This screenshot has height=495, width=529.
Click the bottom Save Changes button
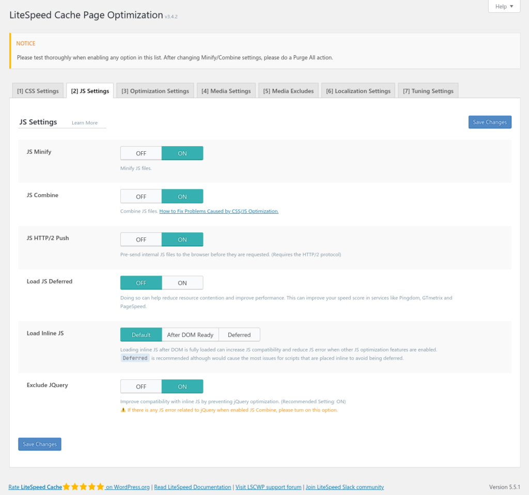[x=39, y=444]
